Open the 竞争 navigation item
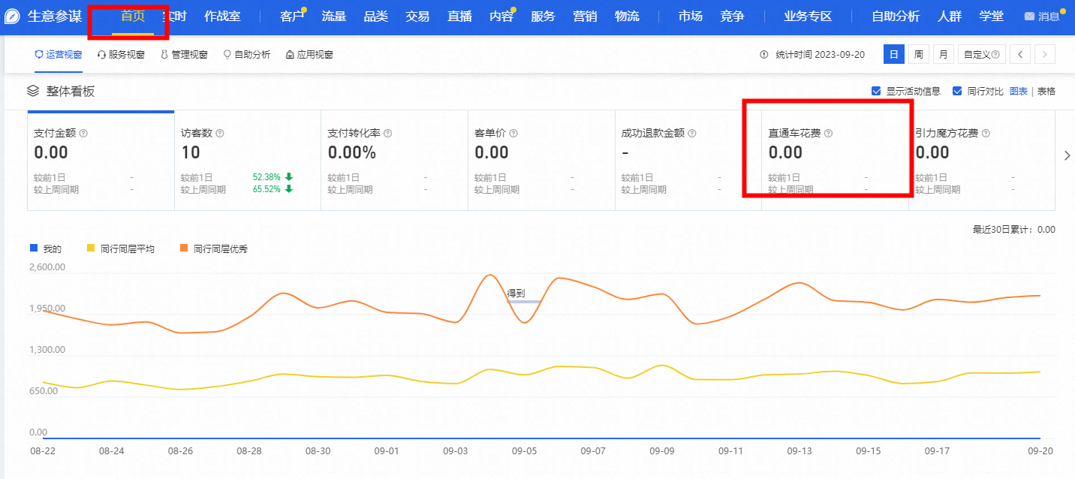This screenshot has width=1075, height=479. coord(732,16)
